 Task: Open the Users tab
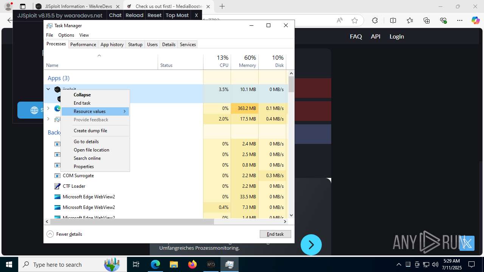(x=152, y=45)
